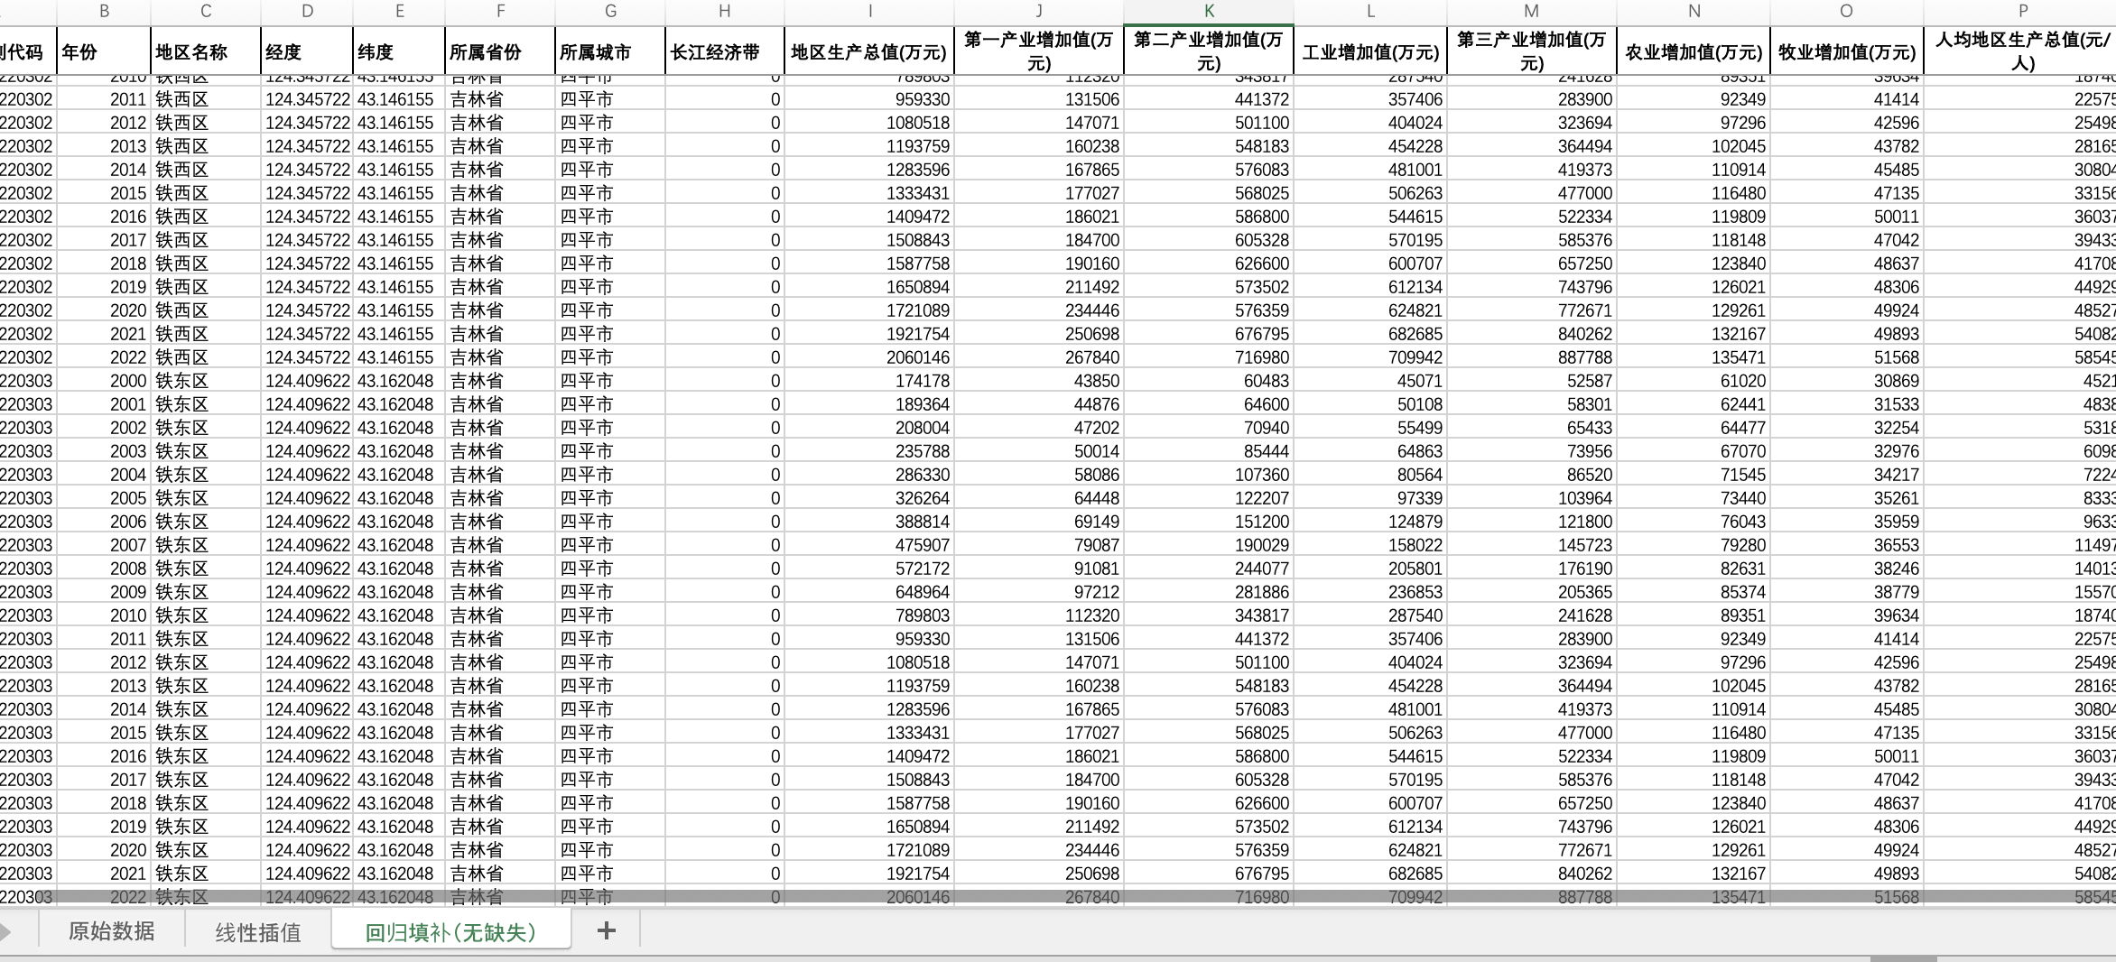The width and height of the screenshot is (2116, 962).
Task: Switch to the 原始数据 sheet tab
Action: tap(111, 930)
